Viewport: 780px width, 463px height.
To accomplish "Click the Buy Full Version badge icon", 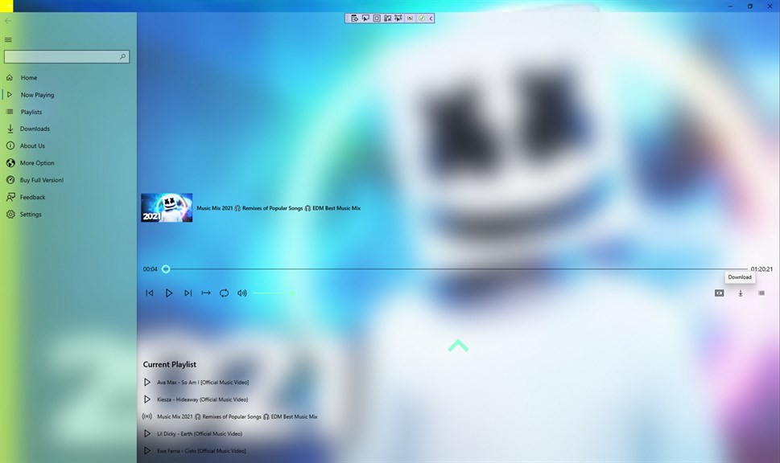I will tap(10, 180).
